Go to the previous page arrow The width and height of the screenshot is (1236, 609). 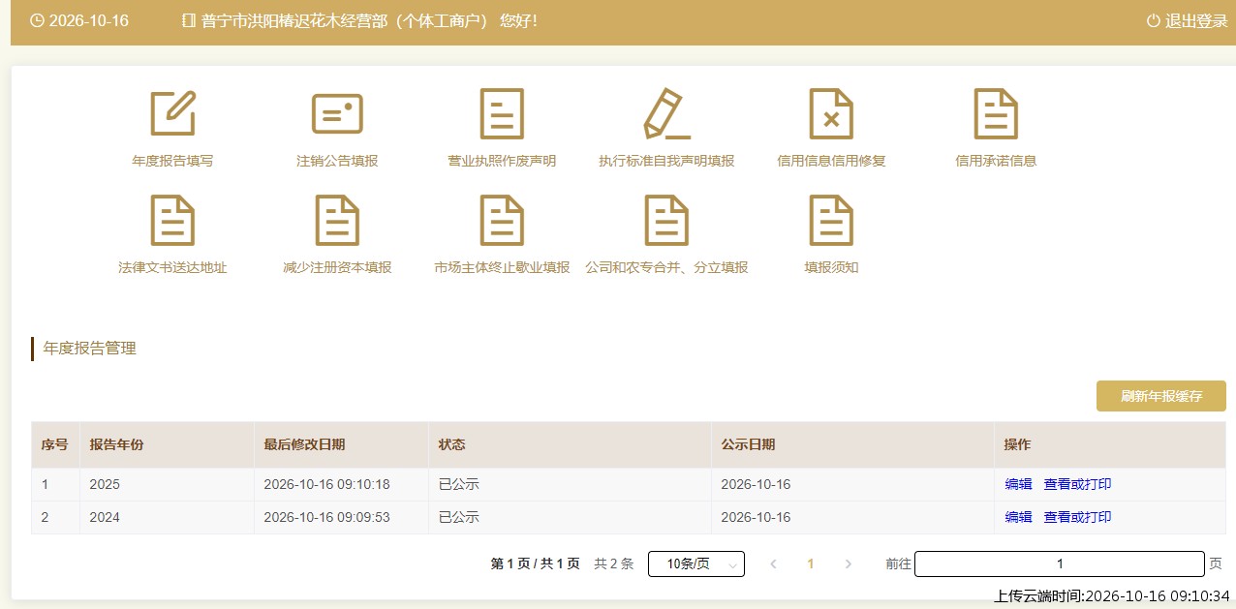pos(773,563)
